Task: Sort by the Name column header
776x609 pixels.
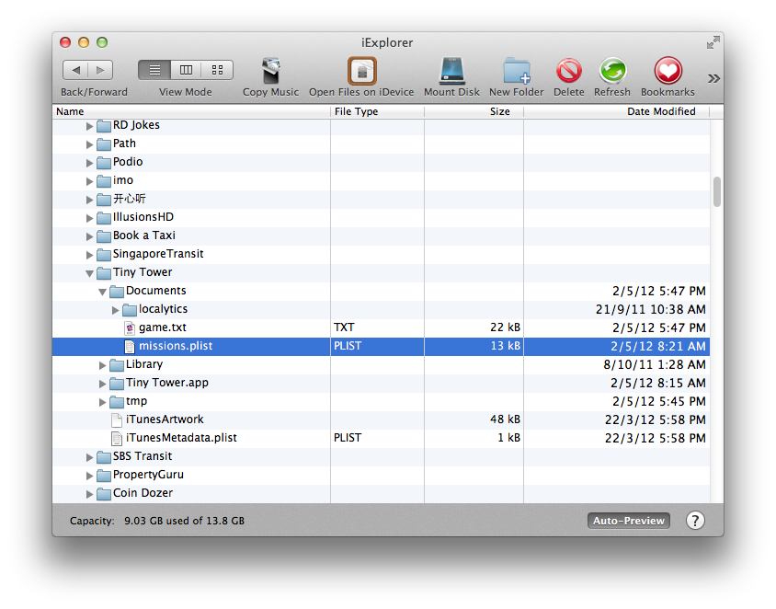Action: [191, 111]
